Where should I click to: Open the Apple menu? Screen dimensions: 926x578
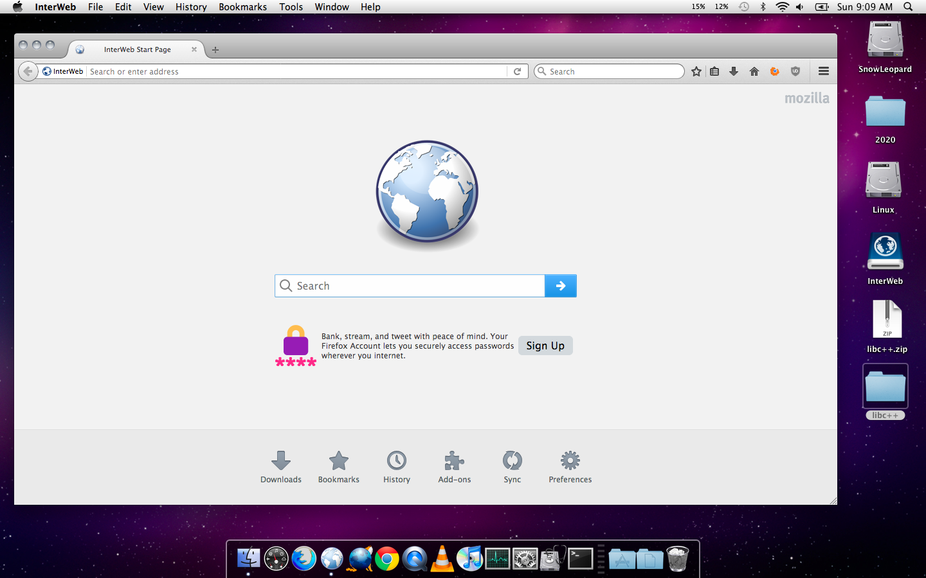(x=17, y=7)
